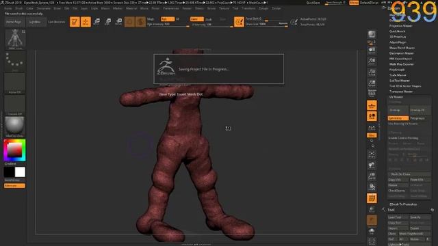438x246 pixels.
Task: Adjust the Draw Size slider
Action: point(266,25)
